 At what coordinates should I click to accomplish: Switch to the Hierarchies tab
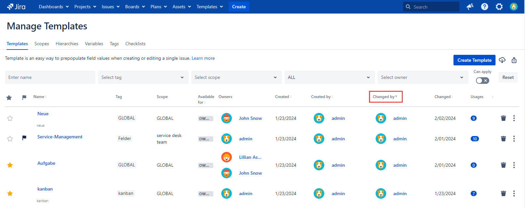point(67,44)
